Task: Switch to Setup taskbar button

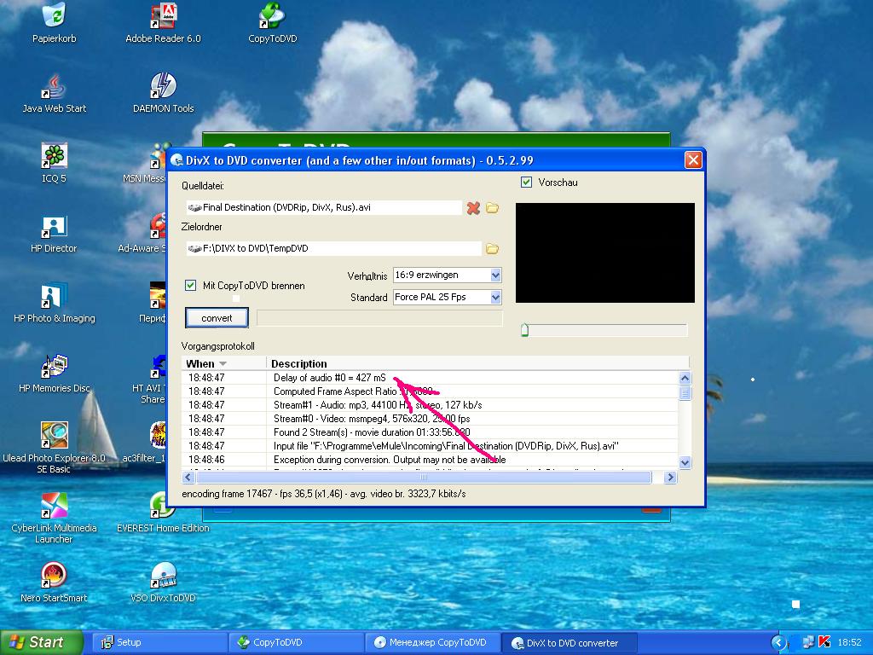Action: tap(158, 642)
